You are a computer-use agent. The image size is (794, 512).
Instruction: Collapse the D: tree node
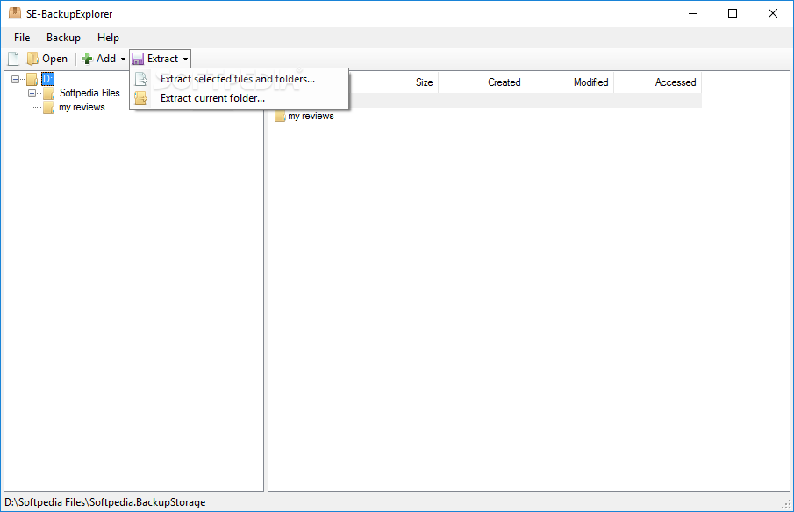pyautogui.click(x=15, y=79)
